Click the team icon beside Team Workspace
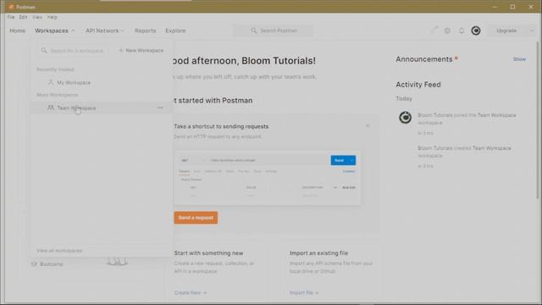 click(x=51, y=108)
